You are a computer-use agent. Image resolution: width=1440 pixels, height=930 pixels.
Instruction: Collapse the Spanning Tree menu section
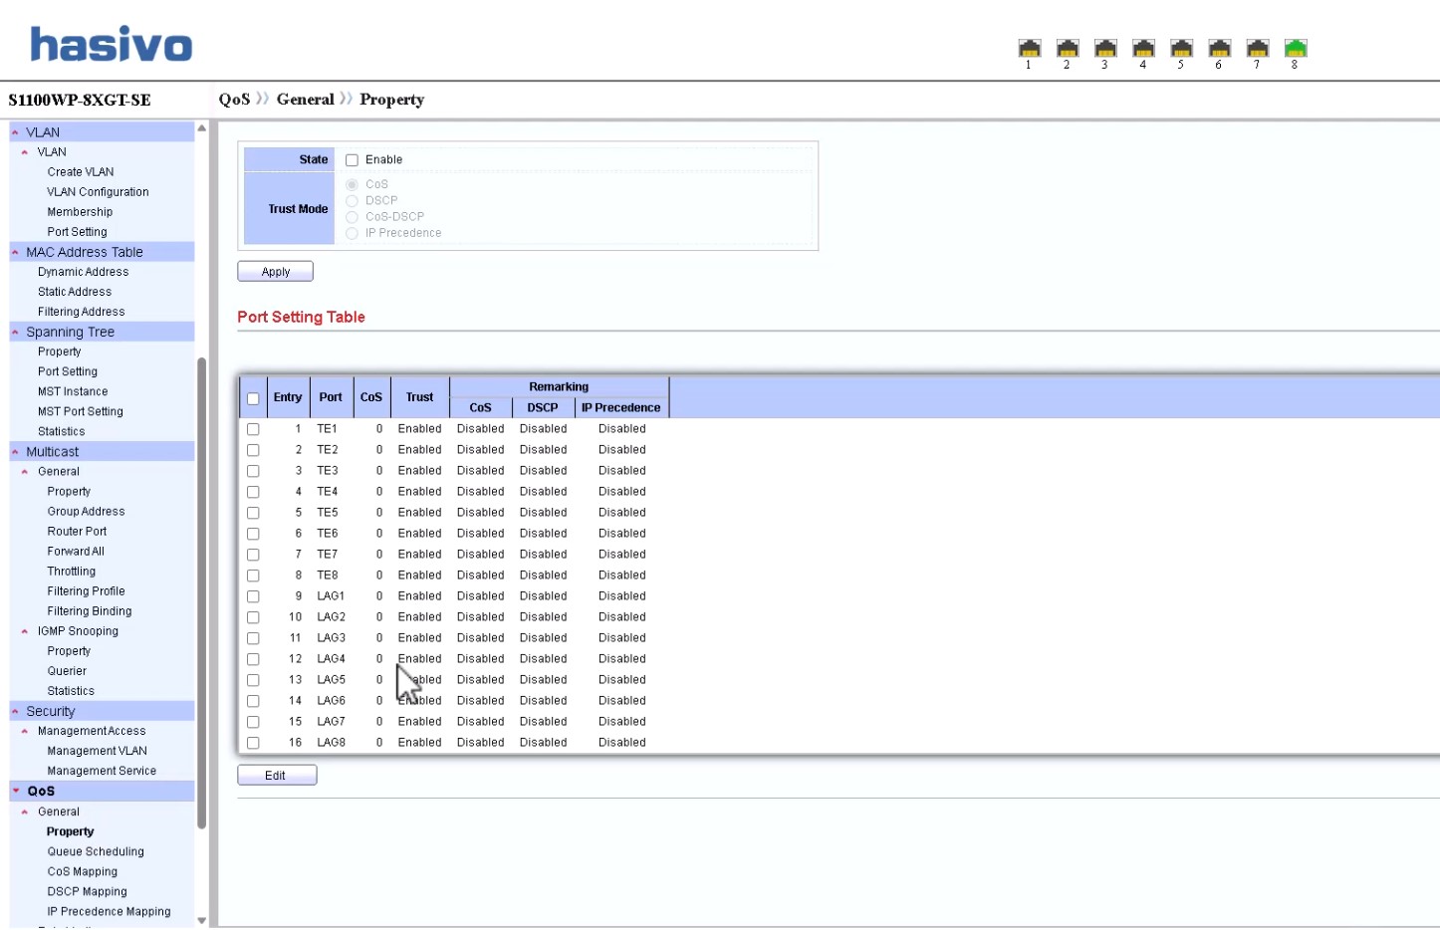[x=15, y=333]
